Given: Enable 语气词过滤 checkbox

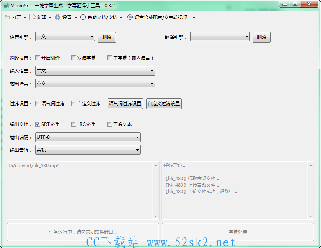Looking at the screenshot, I should [37, 104].
